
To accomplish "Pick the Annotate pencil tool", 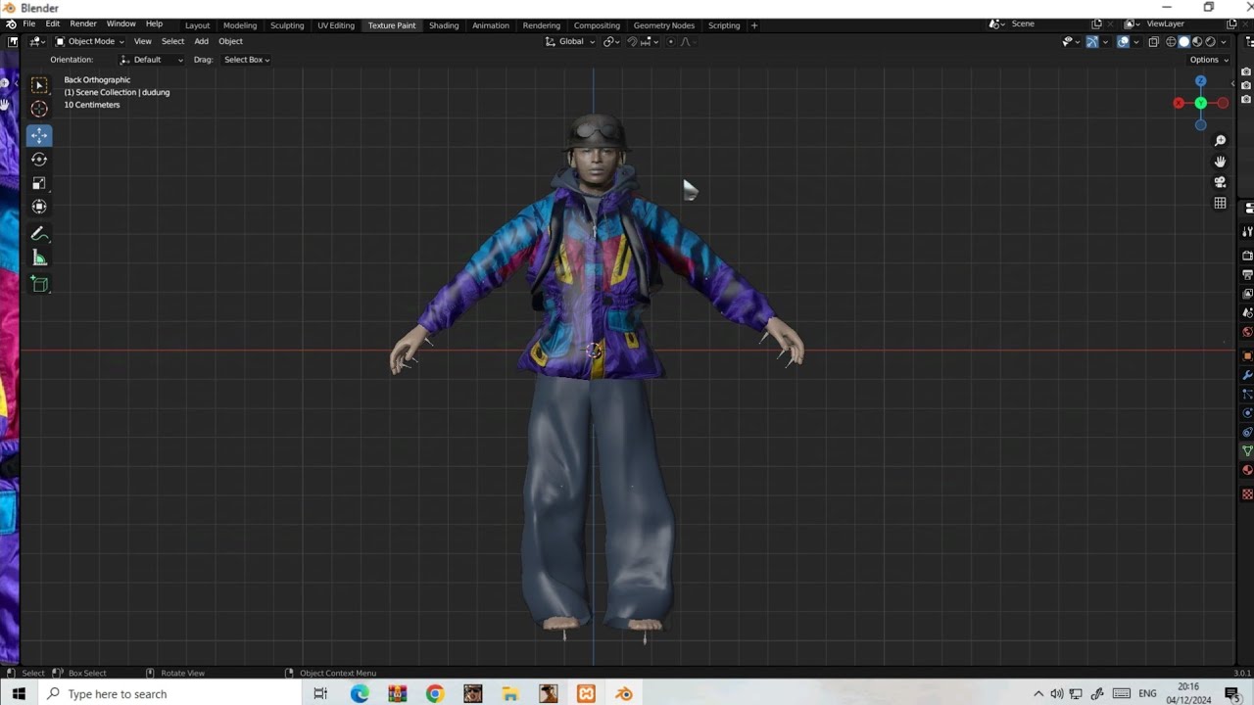I will 39,233.
